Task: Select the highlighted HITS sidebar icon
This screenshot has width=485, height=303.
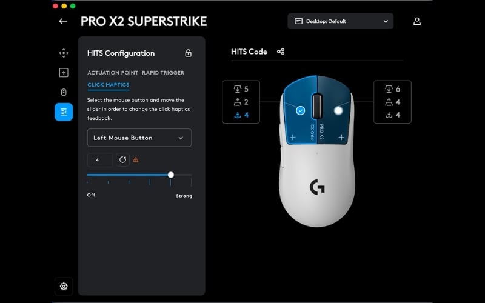Action: [64, 112]
